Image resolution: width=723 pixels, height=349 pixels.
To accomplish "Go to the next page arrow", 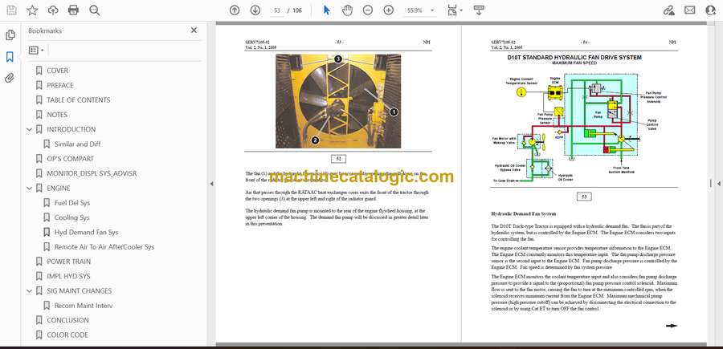I will click(255, 10).
